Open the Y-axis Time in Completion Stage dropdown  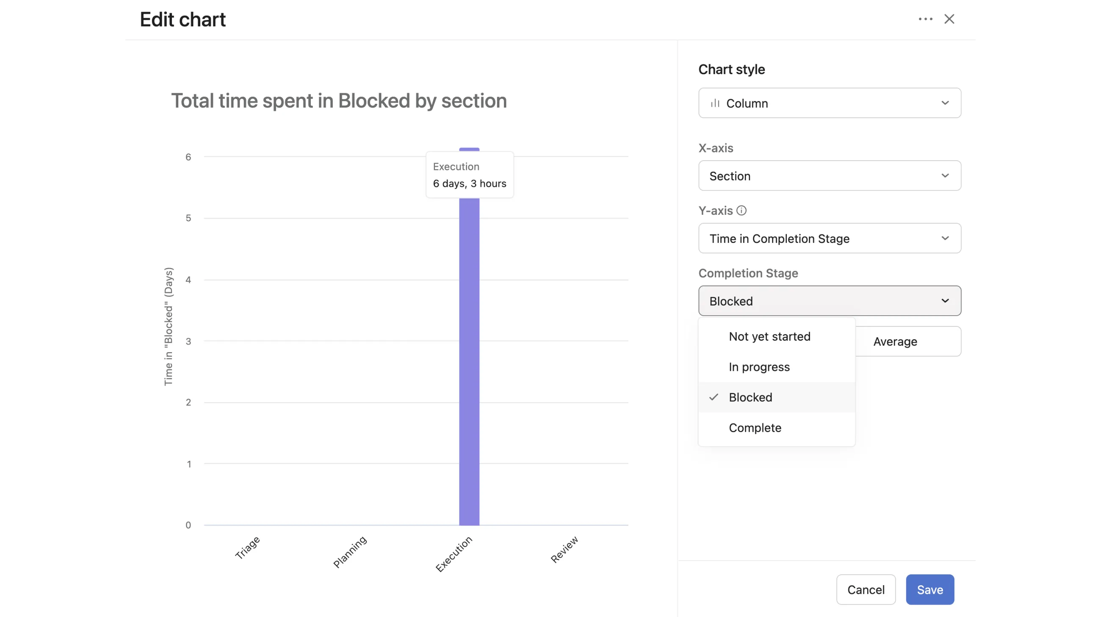coord(830,238)
